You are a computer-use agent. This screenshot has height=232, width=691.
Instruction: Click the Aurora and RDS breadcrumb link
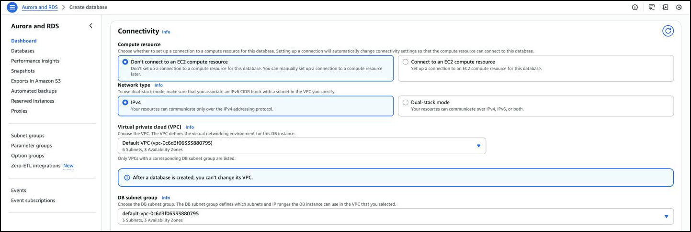(40, 7)
